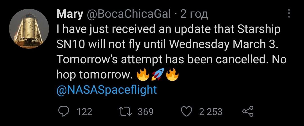The width and height of the screenshot is (304, 126).
Task: Follow the @NASASpaceflight mention link
Action: tap(106, 90)
